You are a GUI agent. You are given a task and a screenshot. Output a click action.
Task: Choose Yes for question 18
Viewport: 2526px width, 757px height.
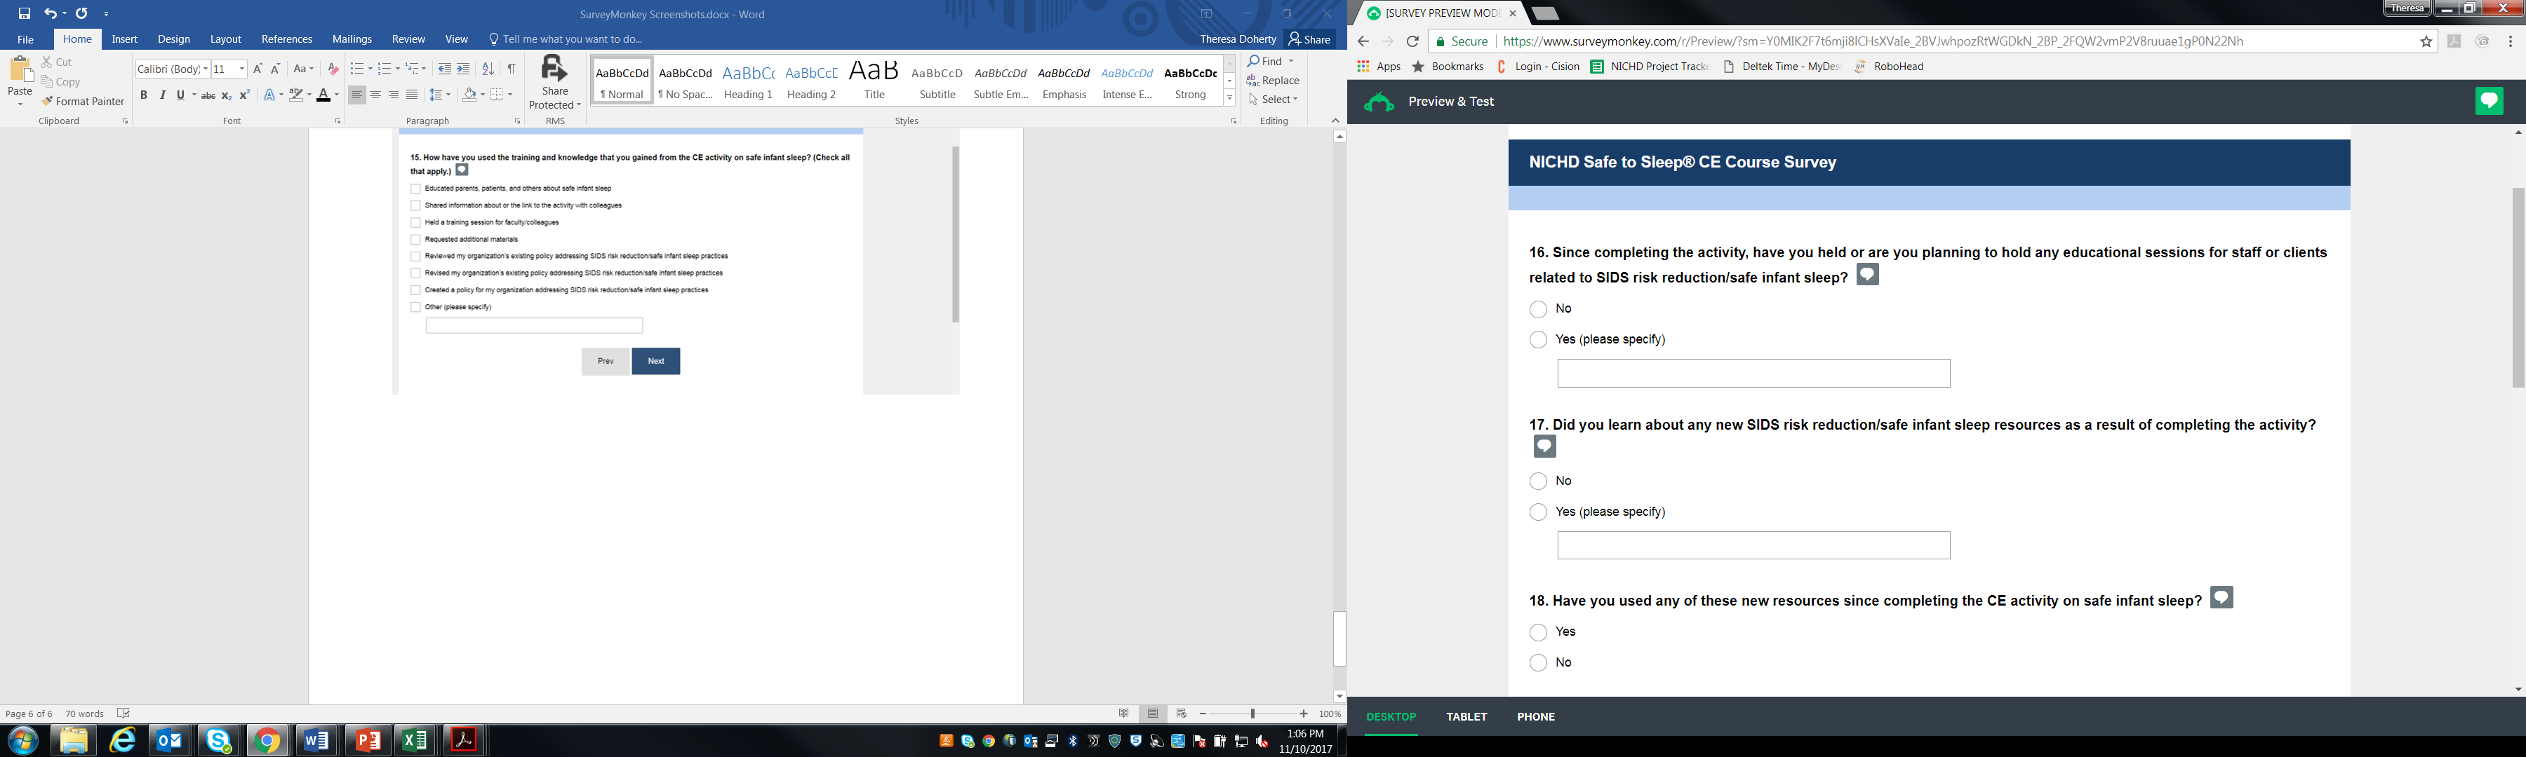click(x=1539, y=633)
